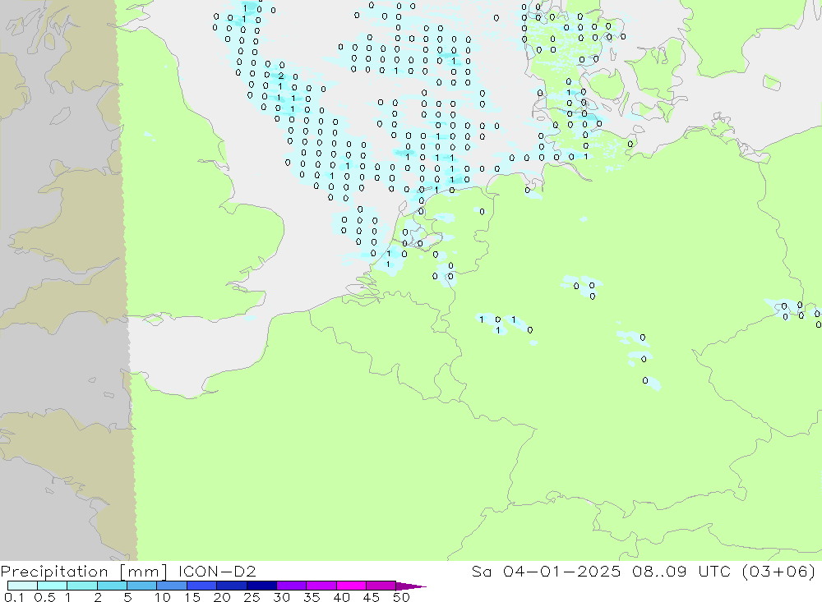822x602 pixels.
Task: Click the 1–2 mm legend color swatch
Action: [82, 586]
